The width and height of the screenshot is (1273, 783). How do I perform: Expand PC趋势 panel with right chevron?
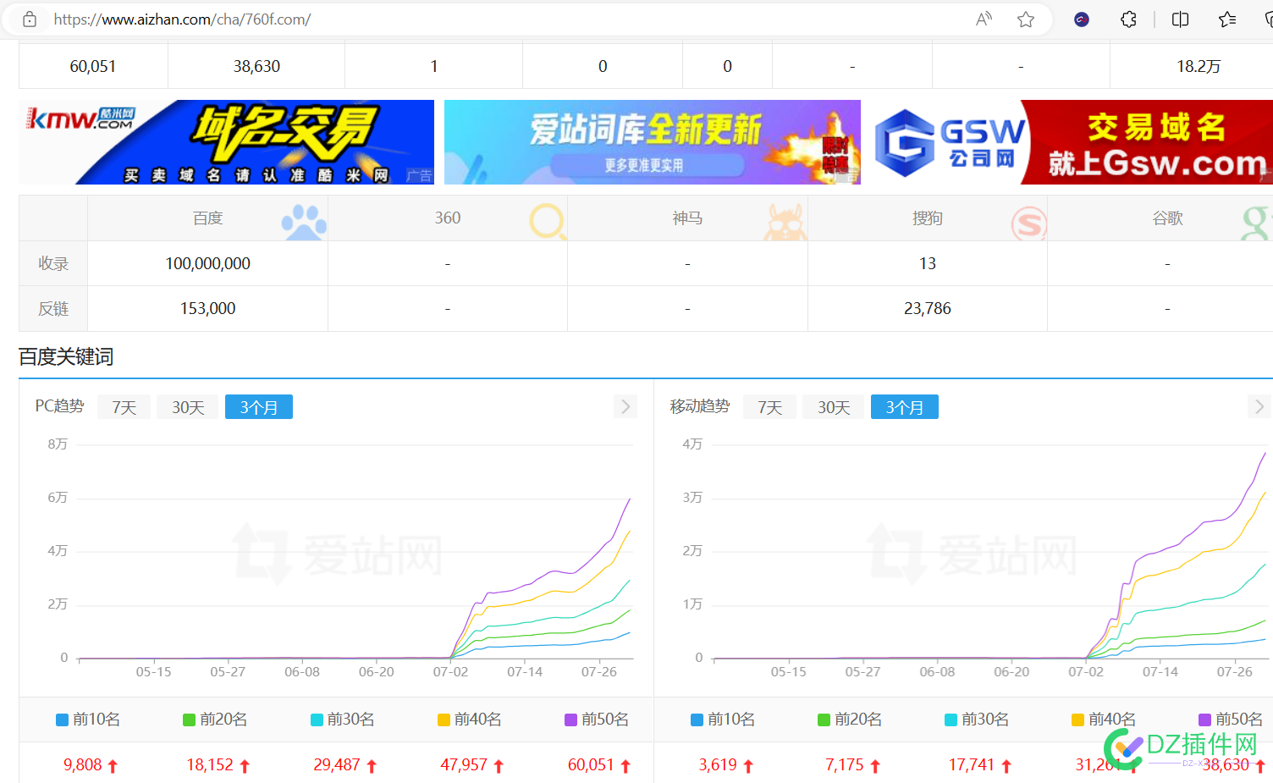(625, 406)
